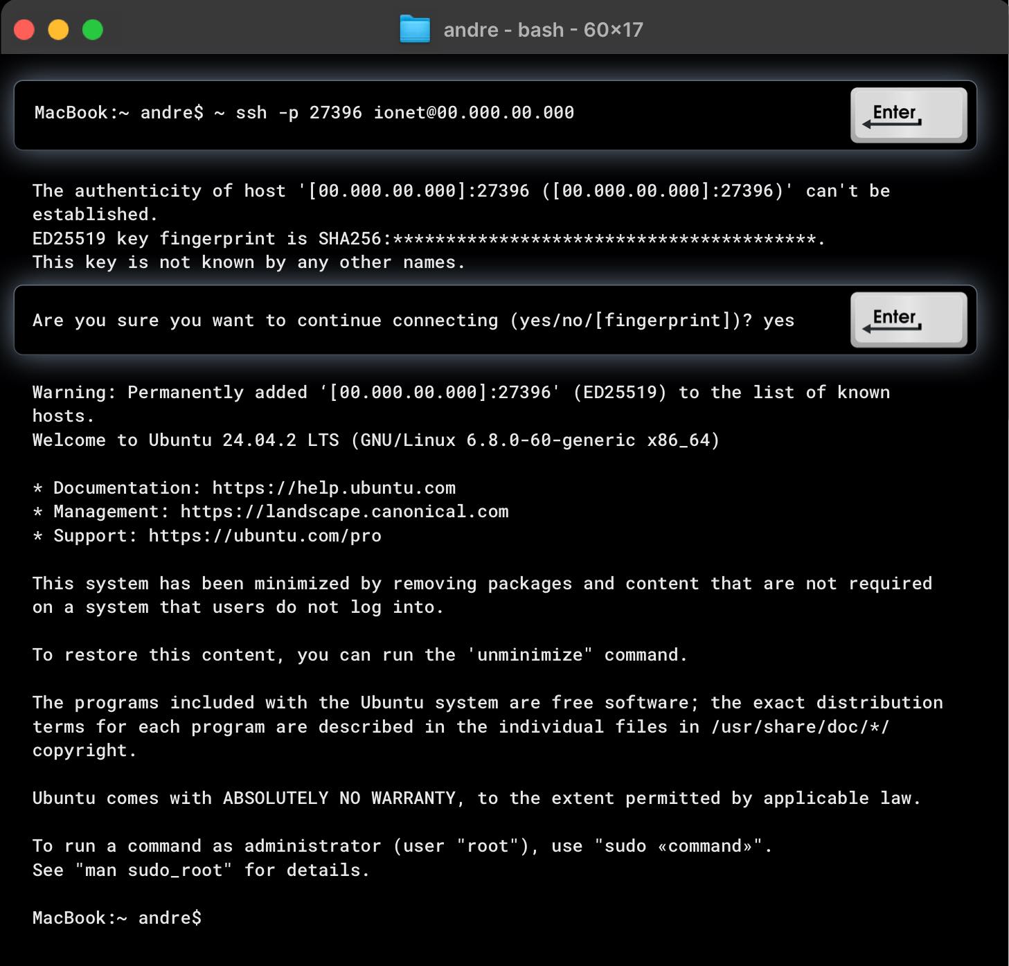Click the 'ED25519 key fingerprint is SHA256' line
The image size is (1009, 966).
point(429,239)
